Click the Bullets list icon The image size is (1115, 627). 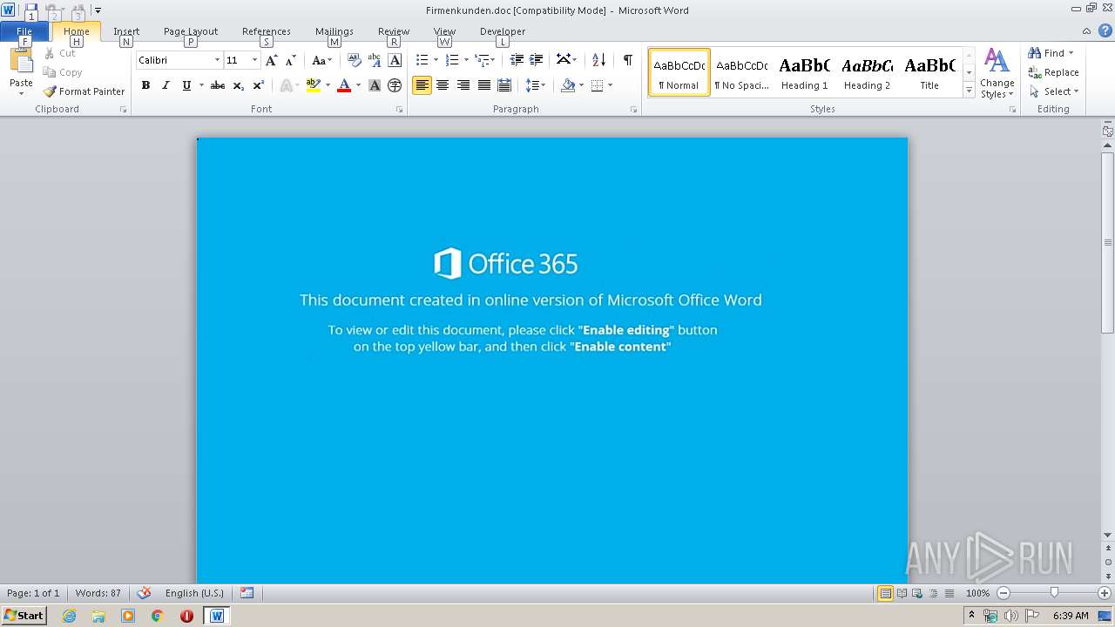[x=422, y=60]
